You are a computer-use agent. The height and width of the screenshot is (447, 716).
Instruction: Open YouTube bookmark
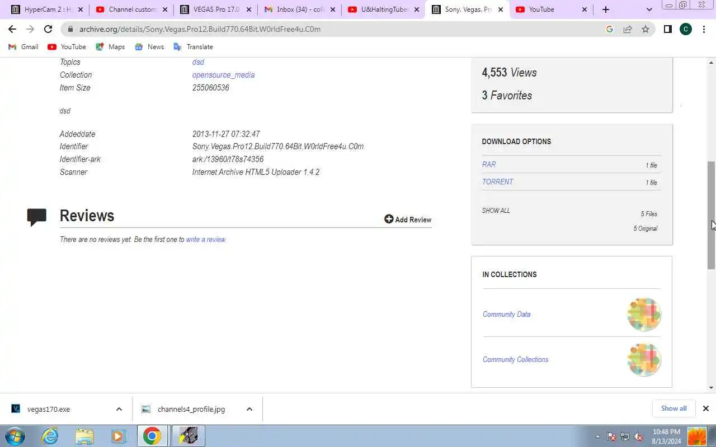[x=67, y=47]
